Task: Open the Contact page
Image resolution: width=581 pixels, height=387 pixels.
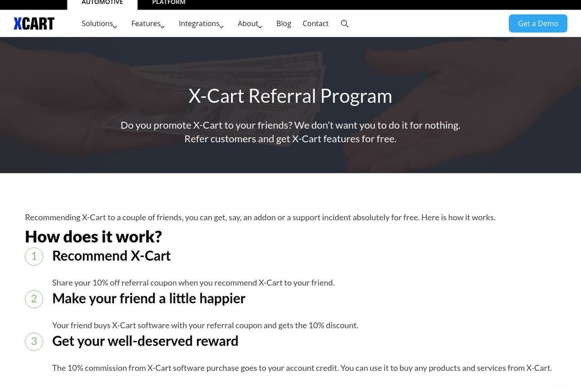Action: (315, 24)
